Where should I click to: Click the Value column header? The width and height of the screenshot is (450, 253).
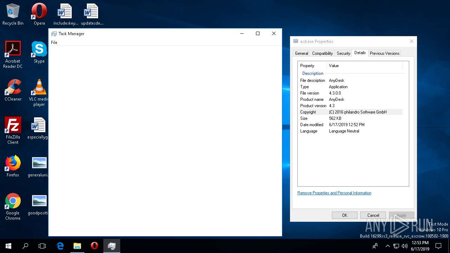365,66
